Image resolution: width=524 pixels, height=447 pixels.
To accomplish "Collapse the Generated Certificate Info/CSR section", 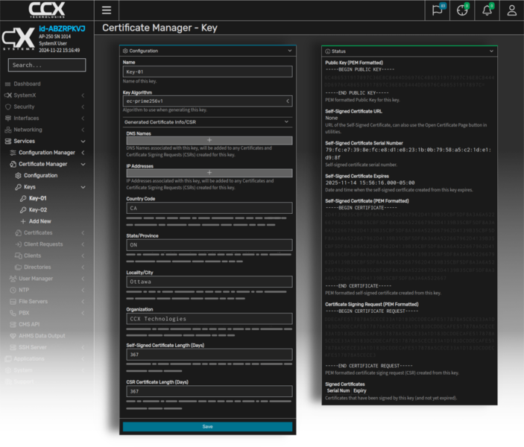I will tap(286, 122).
